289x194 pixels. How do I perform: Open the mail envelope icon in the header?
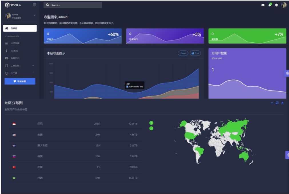(x=263, y=5)
